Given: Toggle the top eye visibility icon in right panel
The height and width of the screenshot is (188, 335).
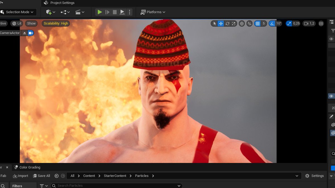Looking at the screenshot, I should [x=331, y=39].
